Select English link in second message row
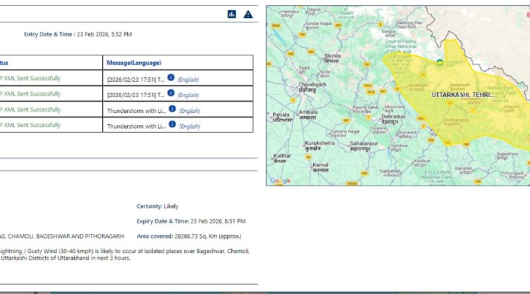Image resolution: width=530 pixels, height=294 pixels. tap(189, 95)
